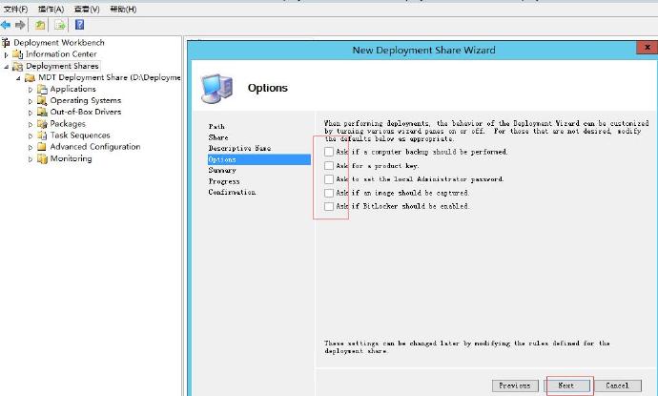The image size is (658, 396).
Task: Select the Progress wizard step
Action: pyautogui.click(x=224, y=181)
